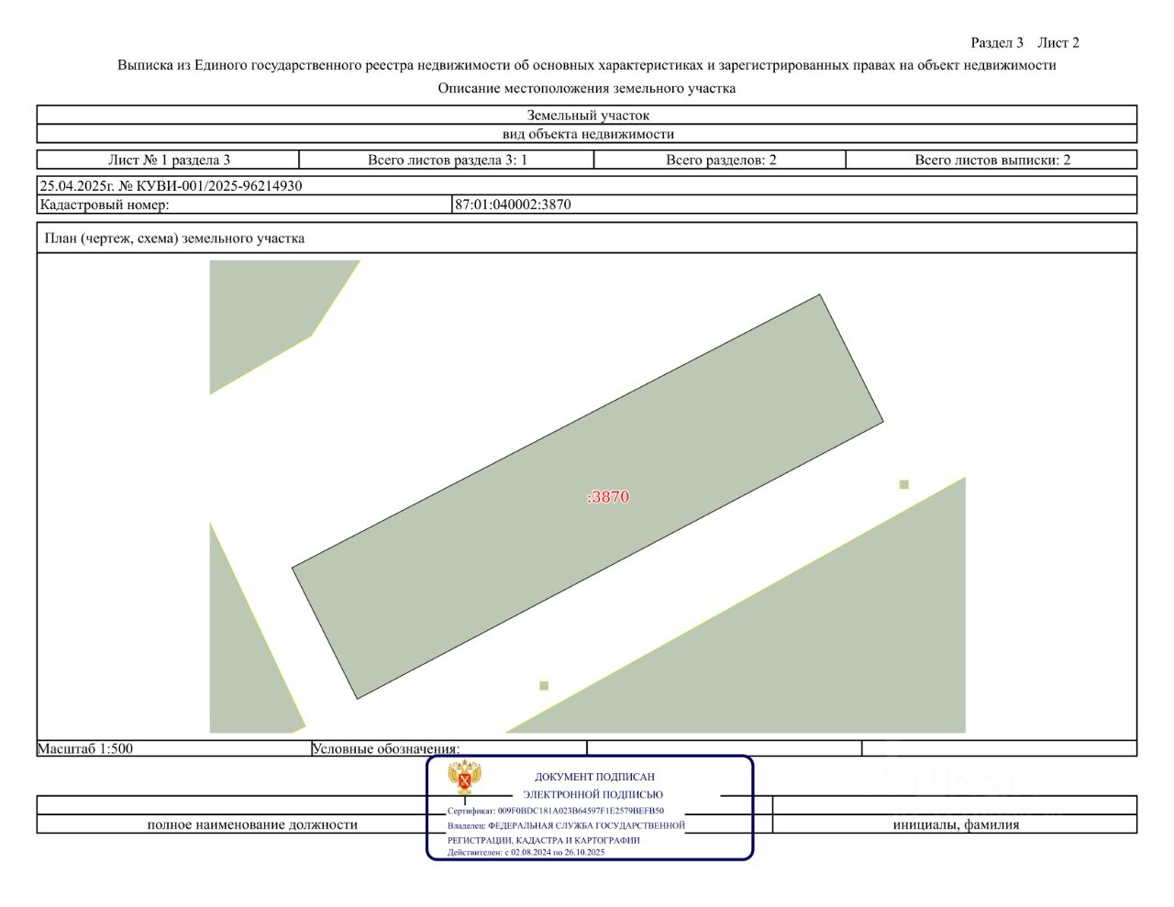Viewport: 1174px width, 907px height.
Task: Click 'вид объекта недвижимости' caption
Action: (588, 134)
